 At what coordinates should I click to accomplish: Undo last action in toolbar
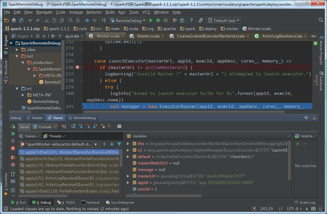click(30, 20)
